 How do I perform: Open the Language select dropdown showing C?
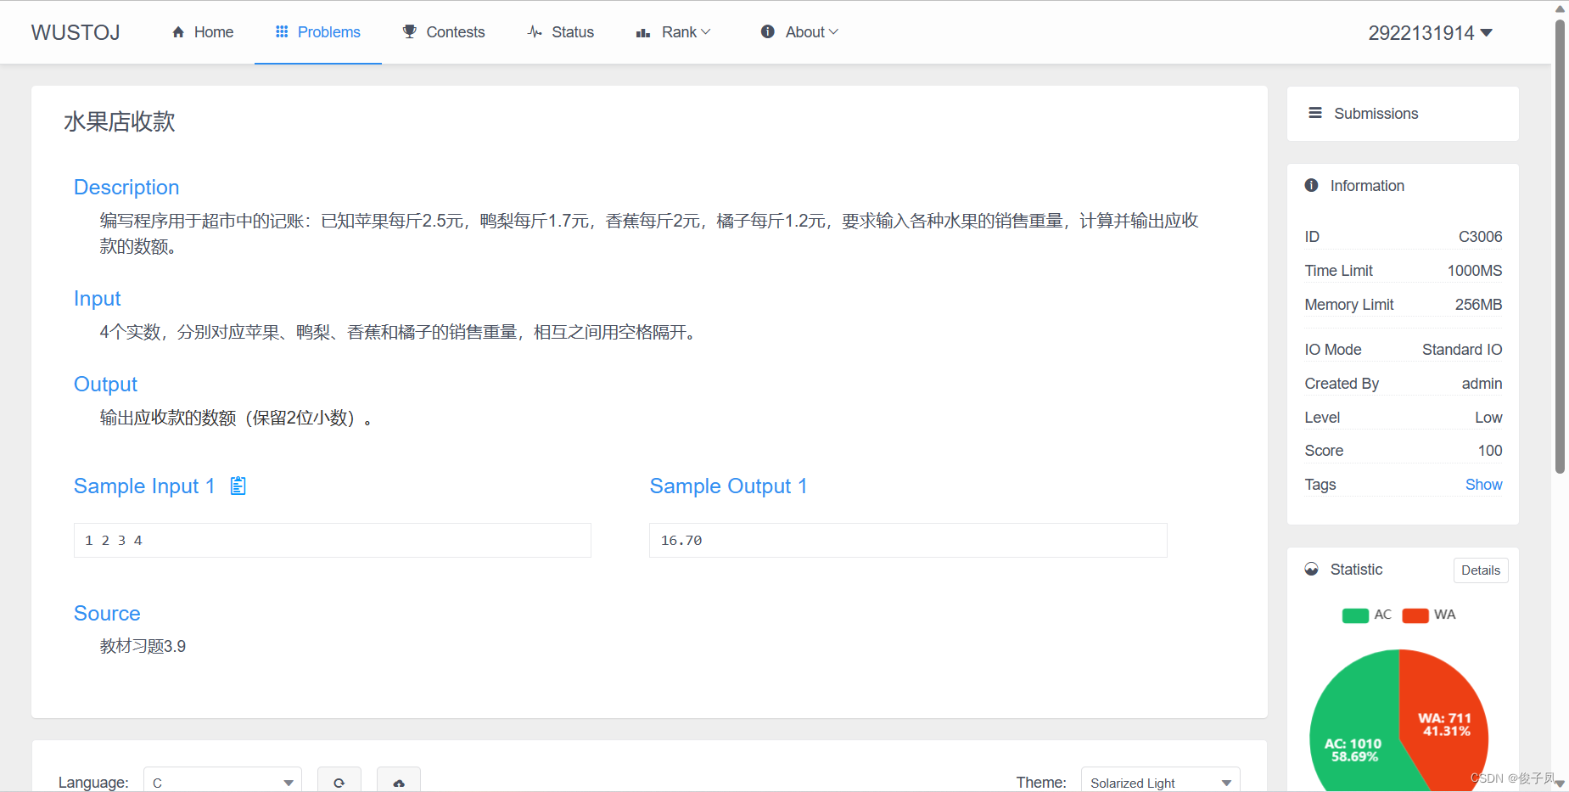[x=222, y=782]
